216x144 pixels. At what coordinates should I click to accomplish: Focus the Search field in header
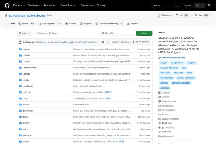(x=166, y=5)
